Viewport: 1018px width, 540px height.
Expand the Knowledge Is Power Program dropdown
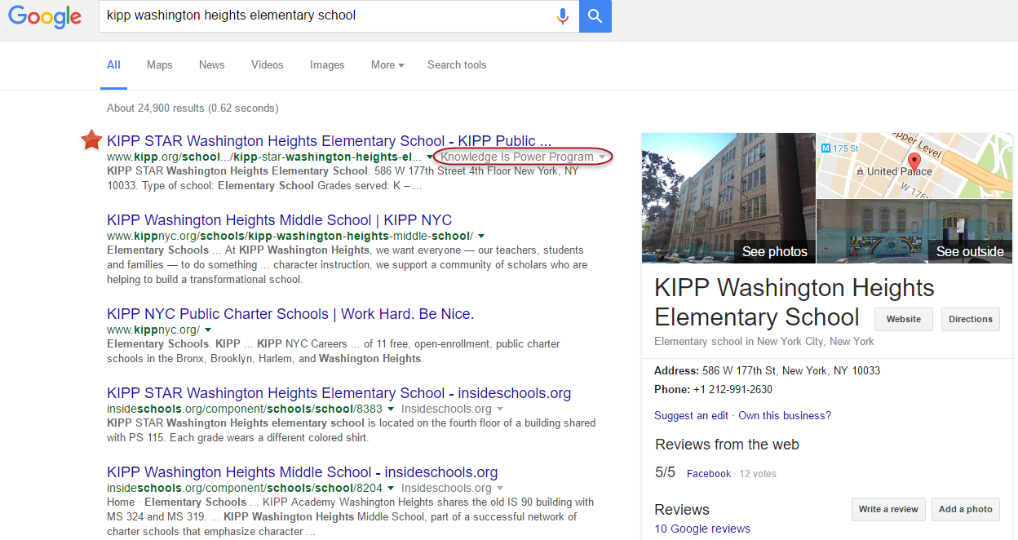602,157
